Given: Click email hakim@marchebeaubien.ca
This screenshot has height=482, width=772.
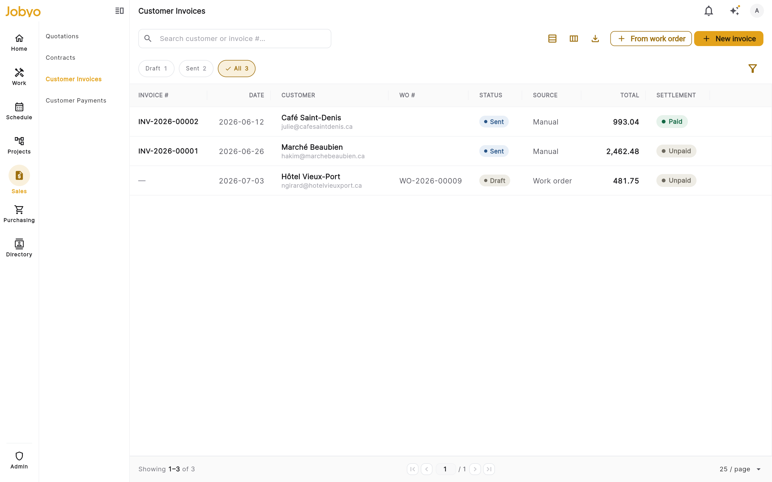Looking at the screenshot, I should (323, 156).
